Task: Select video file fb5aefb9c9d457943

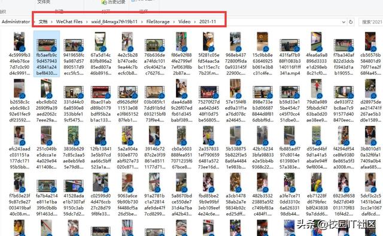Action: 47,54
